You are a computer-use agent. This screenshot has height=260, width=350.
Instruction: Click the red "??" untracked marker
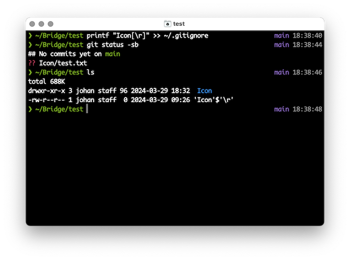[31, 63]
